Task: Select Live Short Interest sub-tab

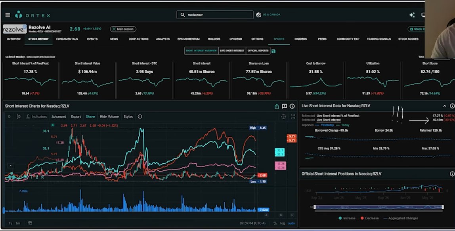Action: [232, 50]
